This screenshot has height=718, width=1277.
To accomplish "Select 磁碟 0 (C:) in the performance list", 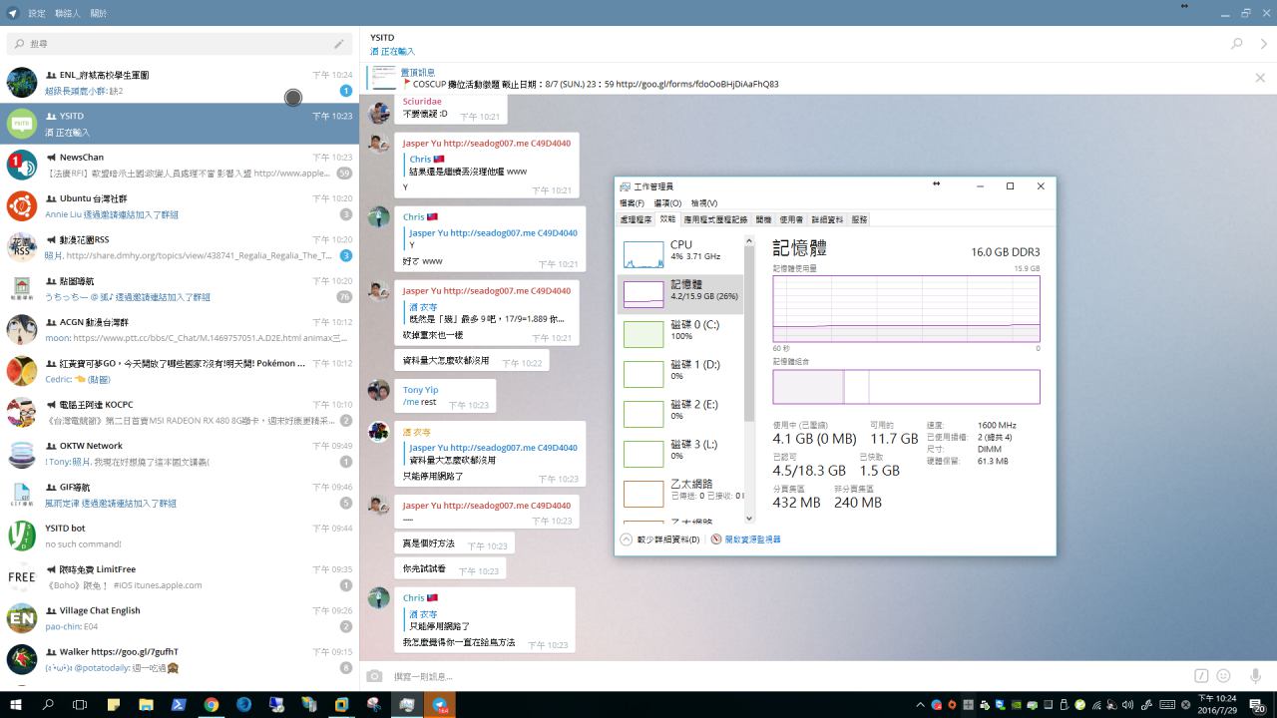I will tap(680, 330).
